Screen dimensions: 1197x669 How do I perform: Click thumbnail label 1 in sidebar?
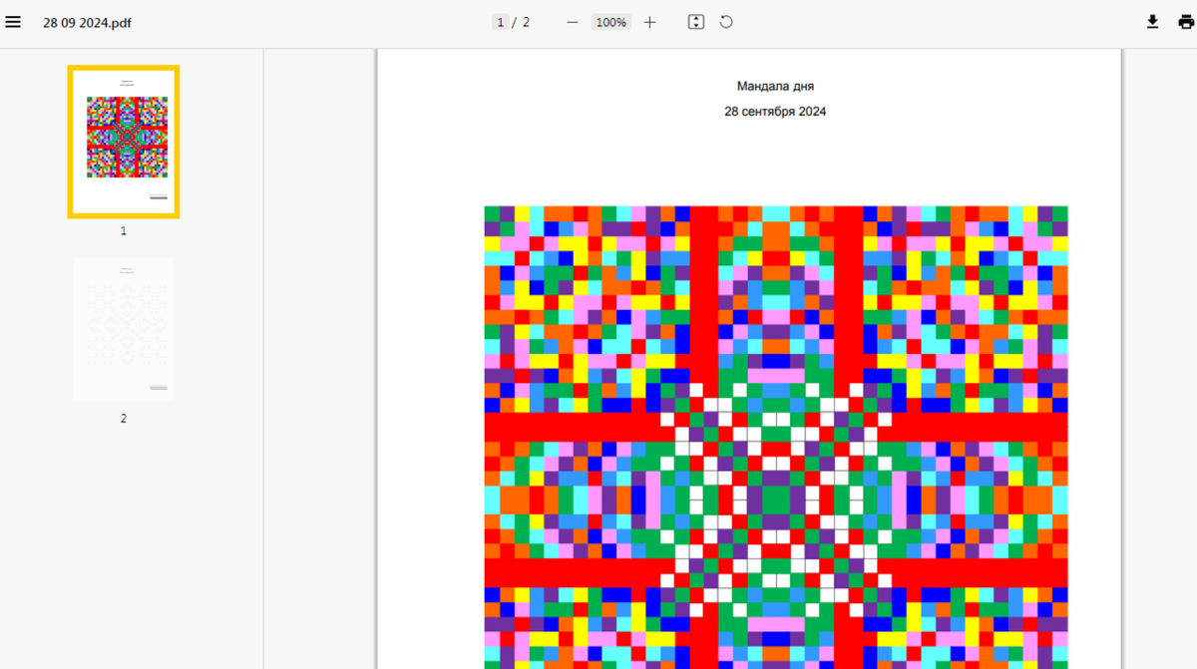pyautogui.click(x=124, y=230)
